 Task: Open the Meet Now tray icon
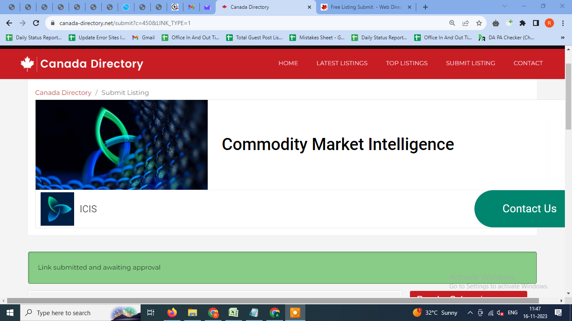(x=480, y=313)
